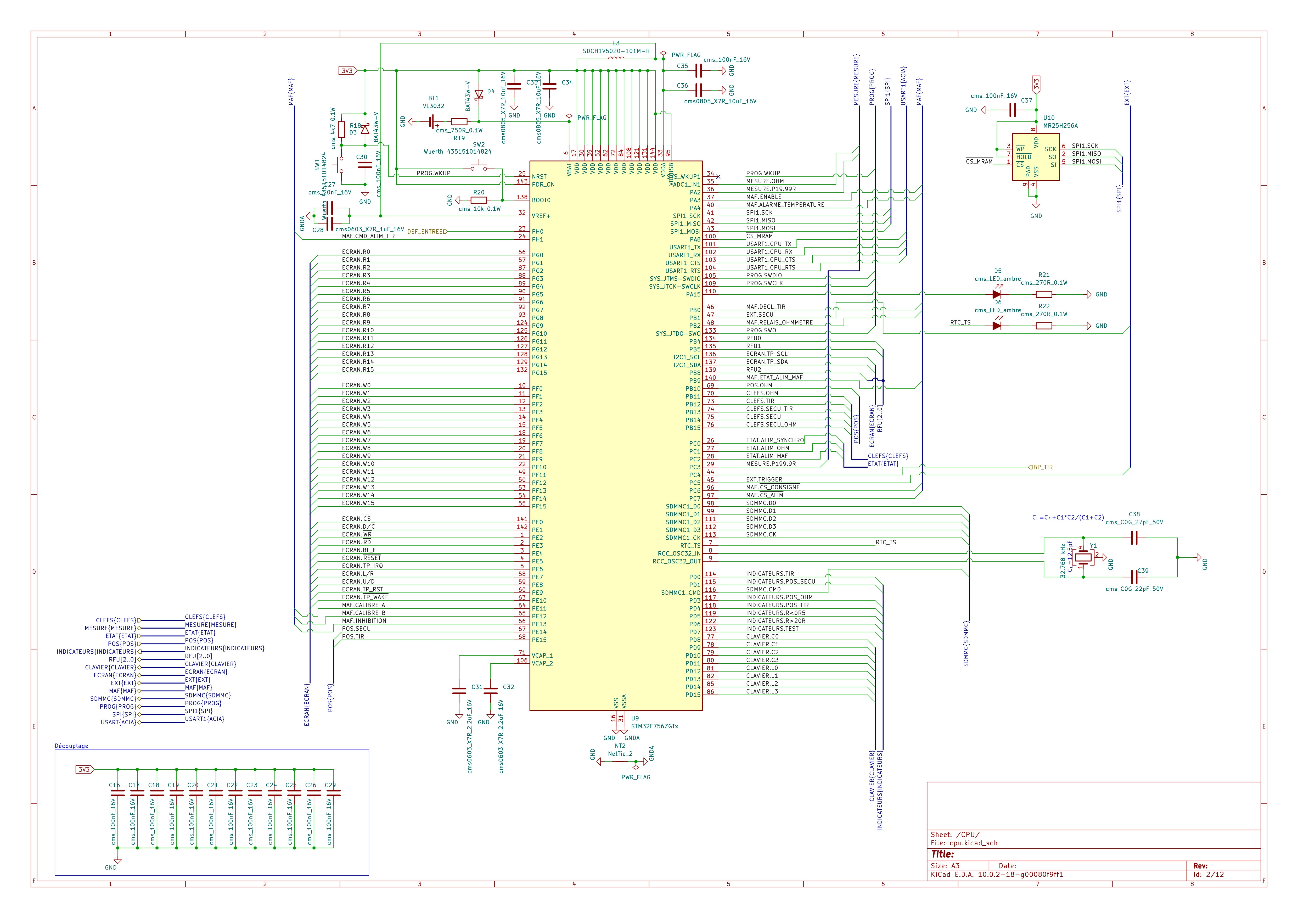Click the ECRAN.R0 net label
Viewport: 1298px width, 918px height.
click(356, 251)
